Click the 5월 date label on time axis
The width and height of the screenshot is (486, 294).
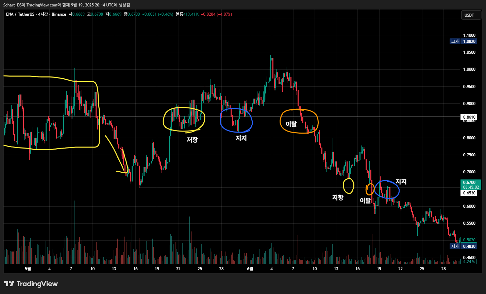point(28,269)
